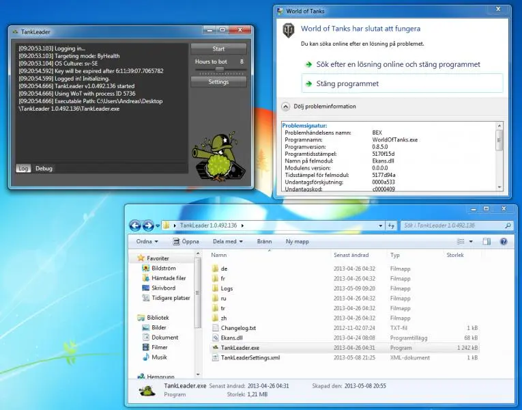Open the Ordna menu
This screenshot has width=522, height=410.
pos(147,241)
